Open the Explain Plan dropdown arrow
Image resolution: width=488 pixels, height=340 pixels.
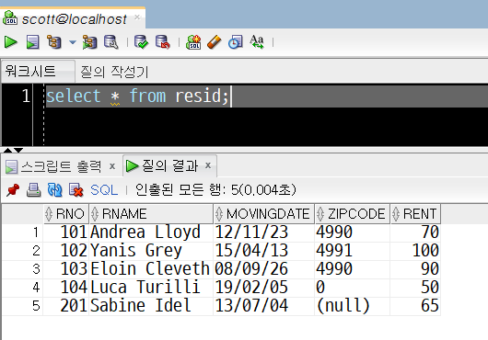(73, 42)
